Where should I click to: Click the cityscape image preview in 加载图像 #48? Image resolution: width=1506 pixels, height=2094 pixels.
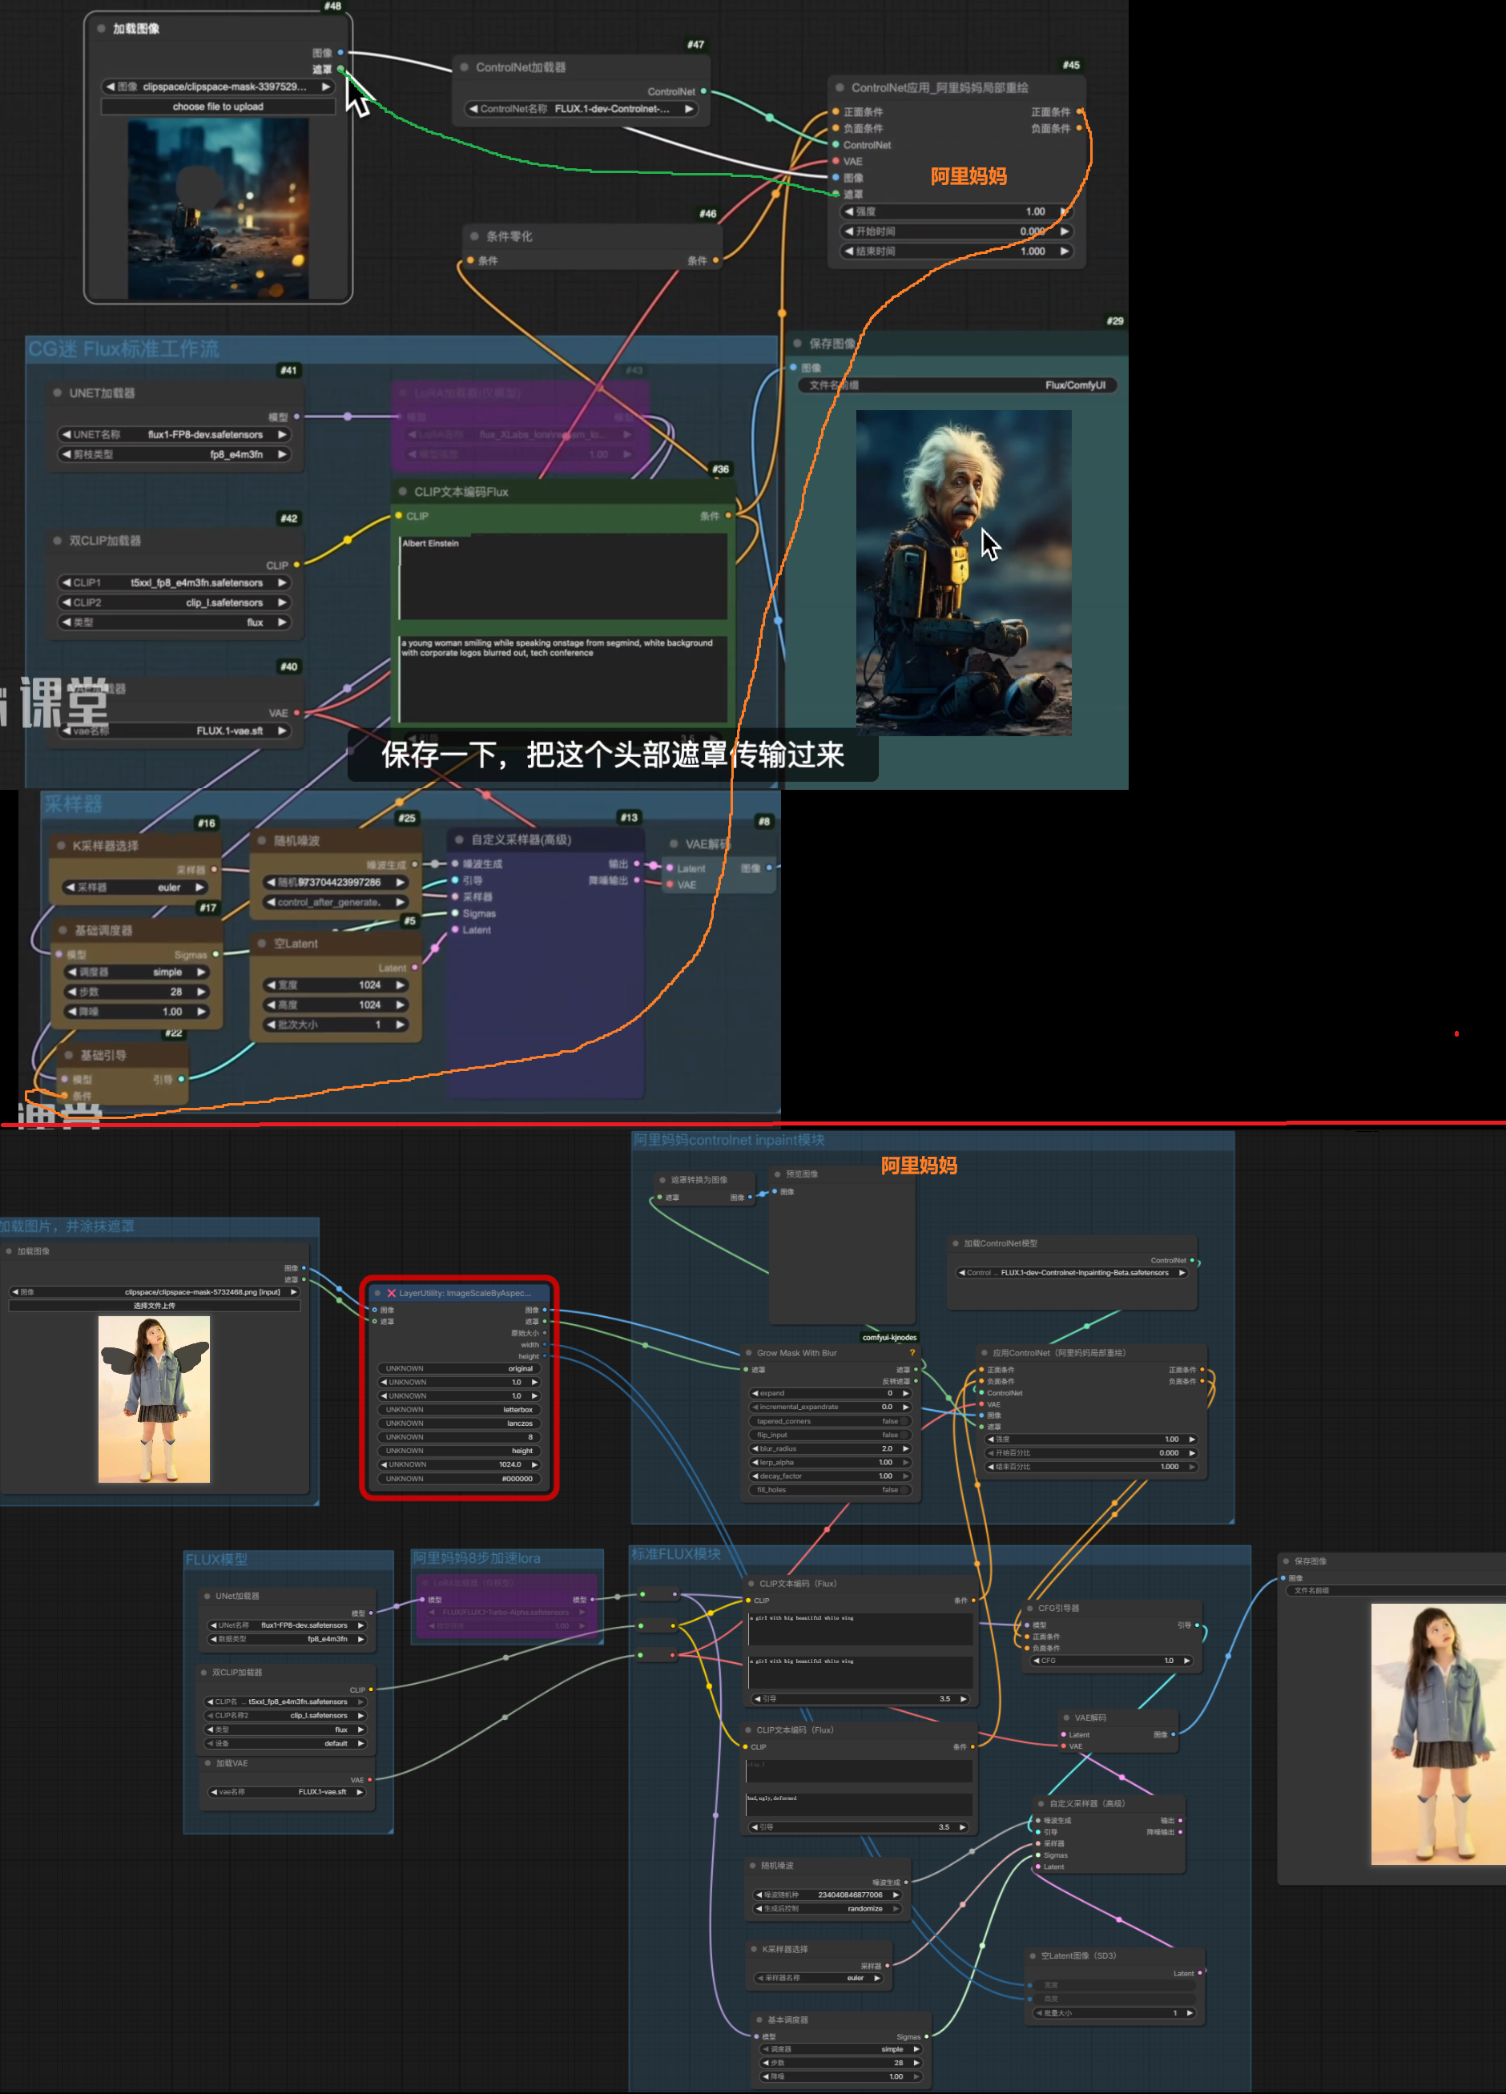218,208
